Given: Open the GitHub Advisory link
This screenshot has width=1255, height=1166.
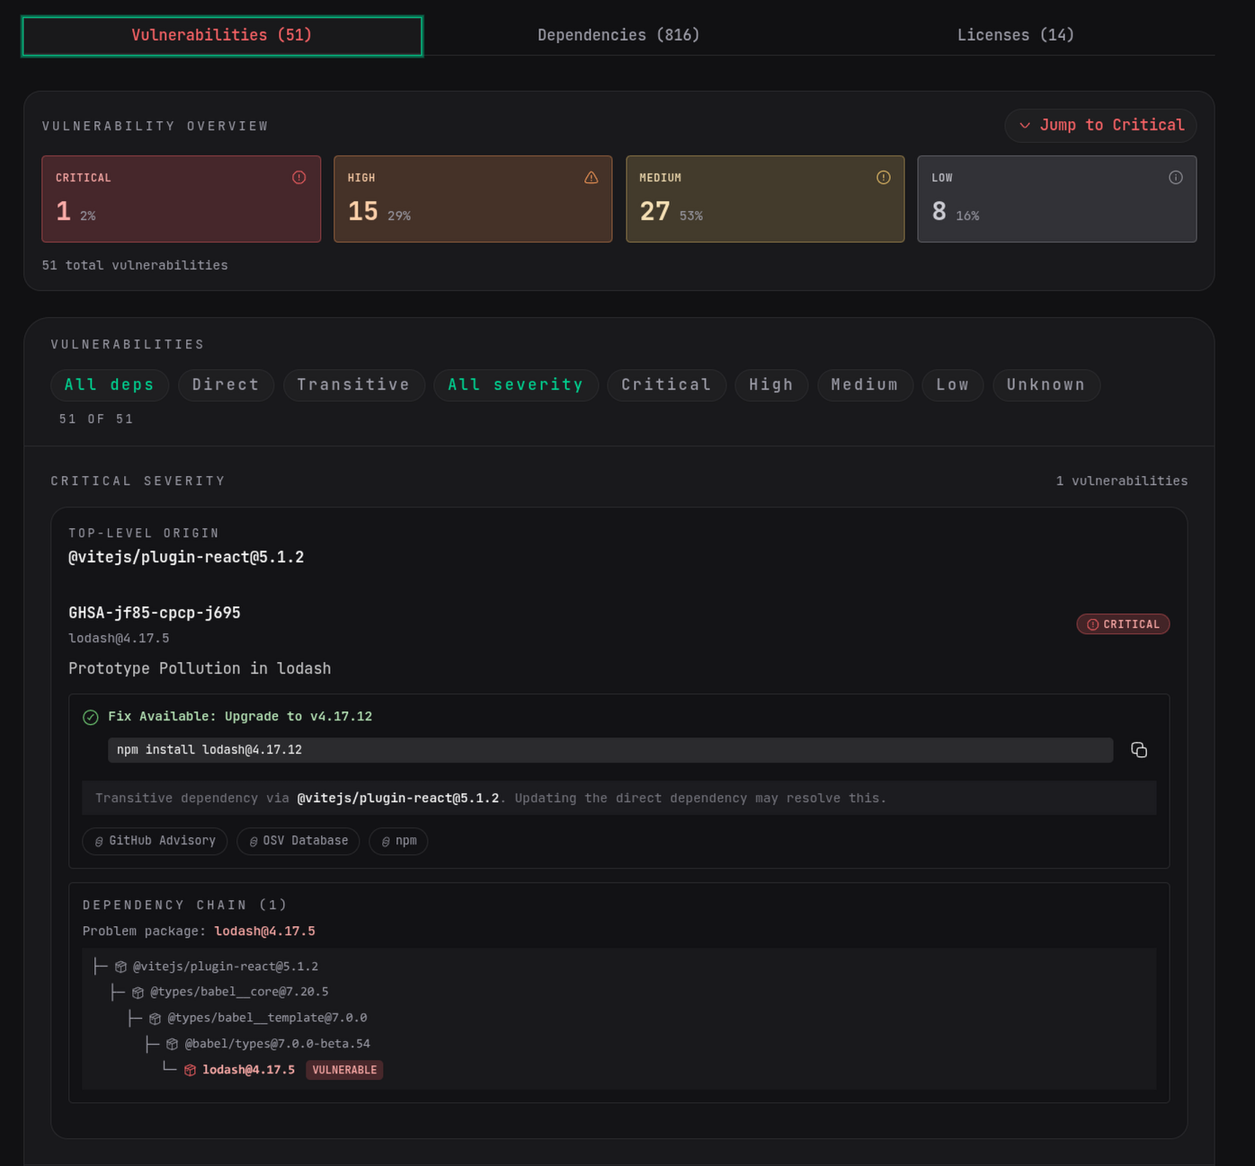Looking at the screenshot, I should coord(155,841).
